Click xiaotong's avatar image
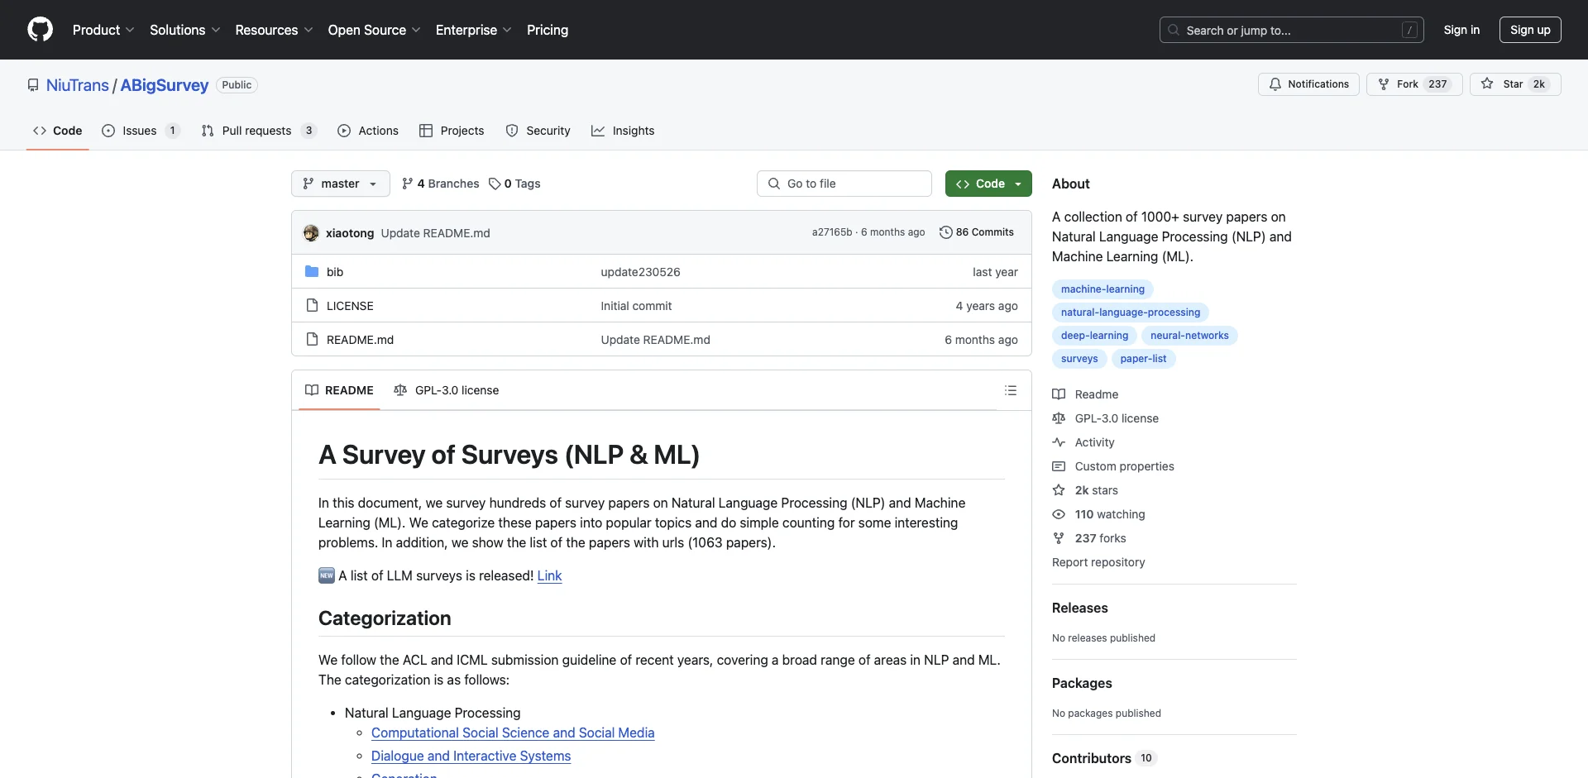 [311, 233]
